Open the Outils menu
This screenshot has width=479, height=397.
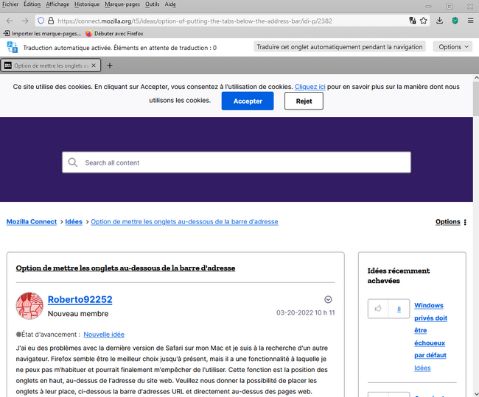click(152, 4)
